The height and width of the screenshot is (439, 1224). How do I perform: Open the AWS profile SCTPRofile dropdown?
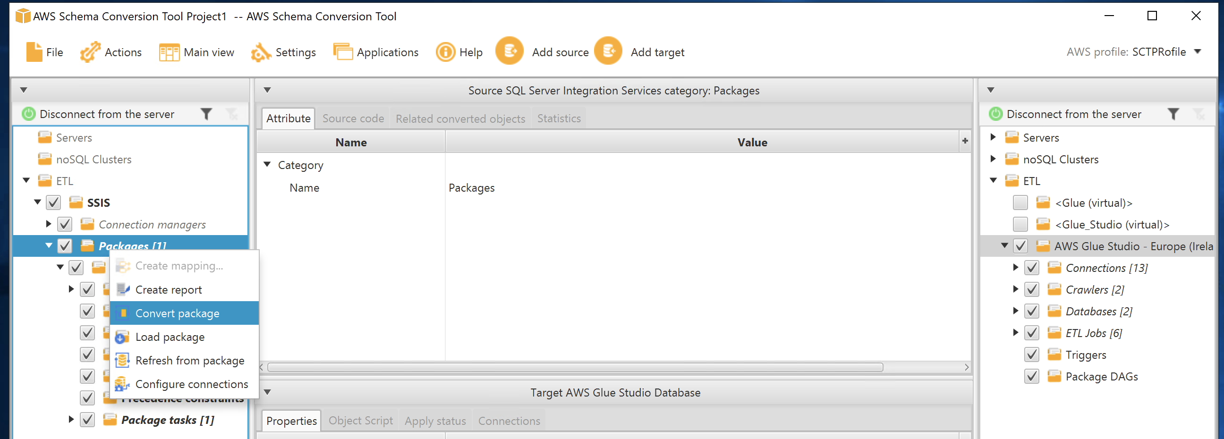[x=1198, y=52]
